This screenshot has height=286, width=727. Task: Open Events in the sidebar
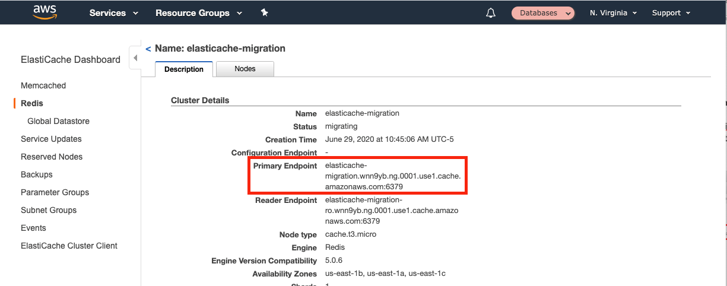tap(33, 228)
